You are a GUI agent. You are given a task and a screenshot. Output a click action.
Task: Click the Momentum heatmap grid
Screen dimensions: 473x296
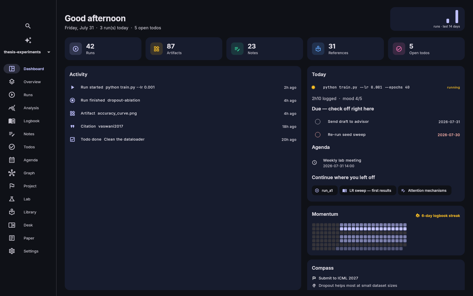(x=359, y=237)
